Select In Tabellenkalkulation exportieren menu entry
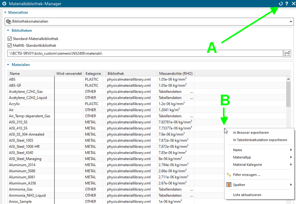The image size is (296, 204). 260,140
